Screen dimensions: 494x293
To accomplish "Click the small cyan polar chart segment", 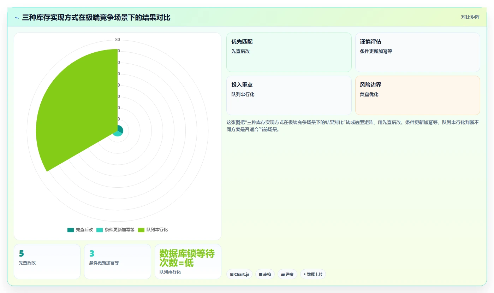I will pyautogui.click(x=118, y=134).
